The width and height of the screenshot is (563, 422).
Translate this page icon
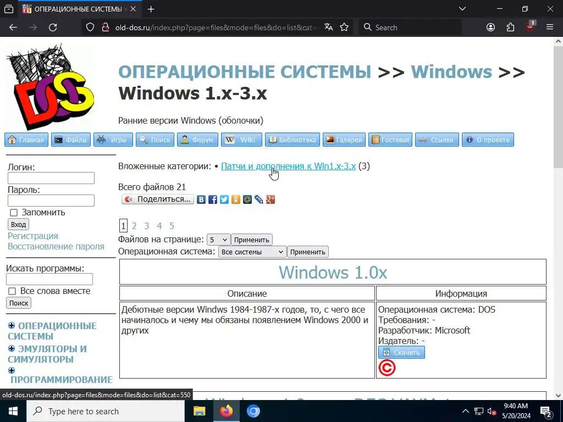328,27
